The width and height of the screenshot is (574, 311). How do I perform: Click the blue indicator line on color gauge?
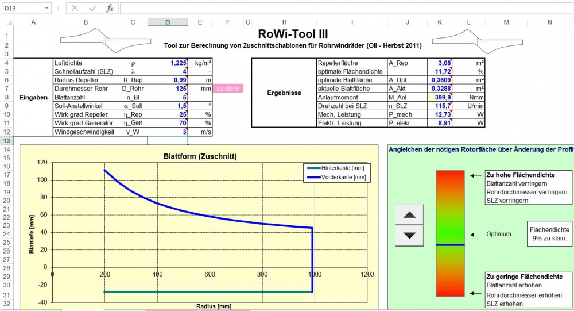click(x=449, y=245)
